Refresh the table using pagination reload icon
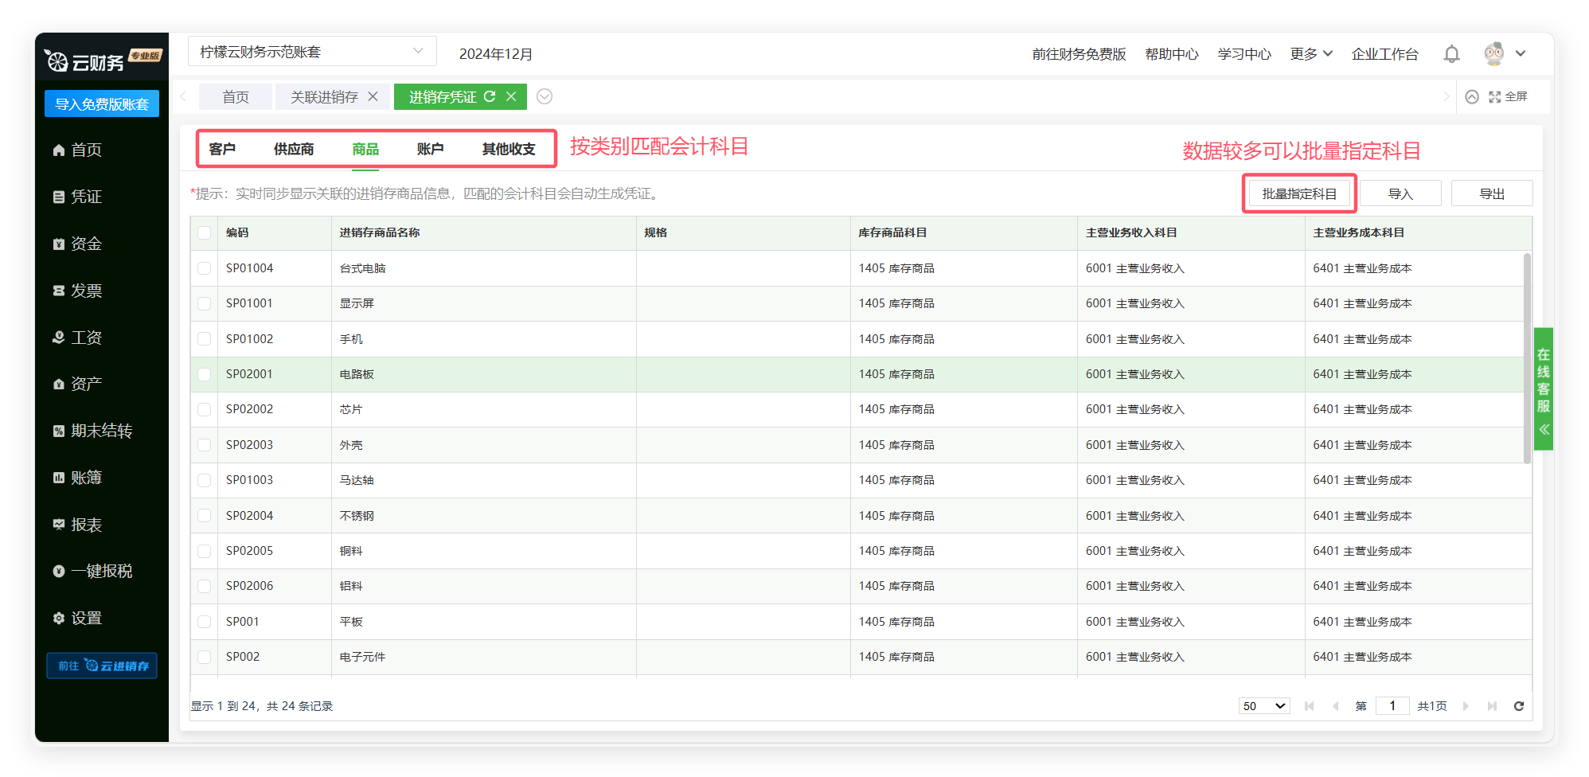1589x777 pixels. 1518,706
